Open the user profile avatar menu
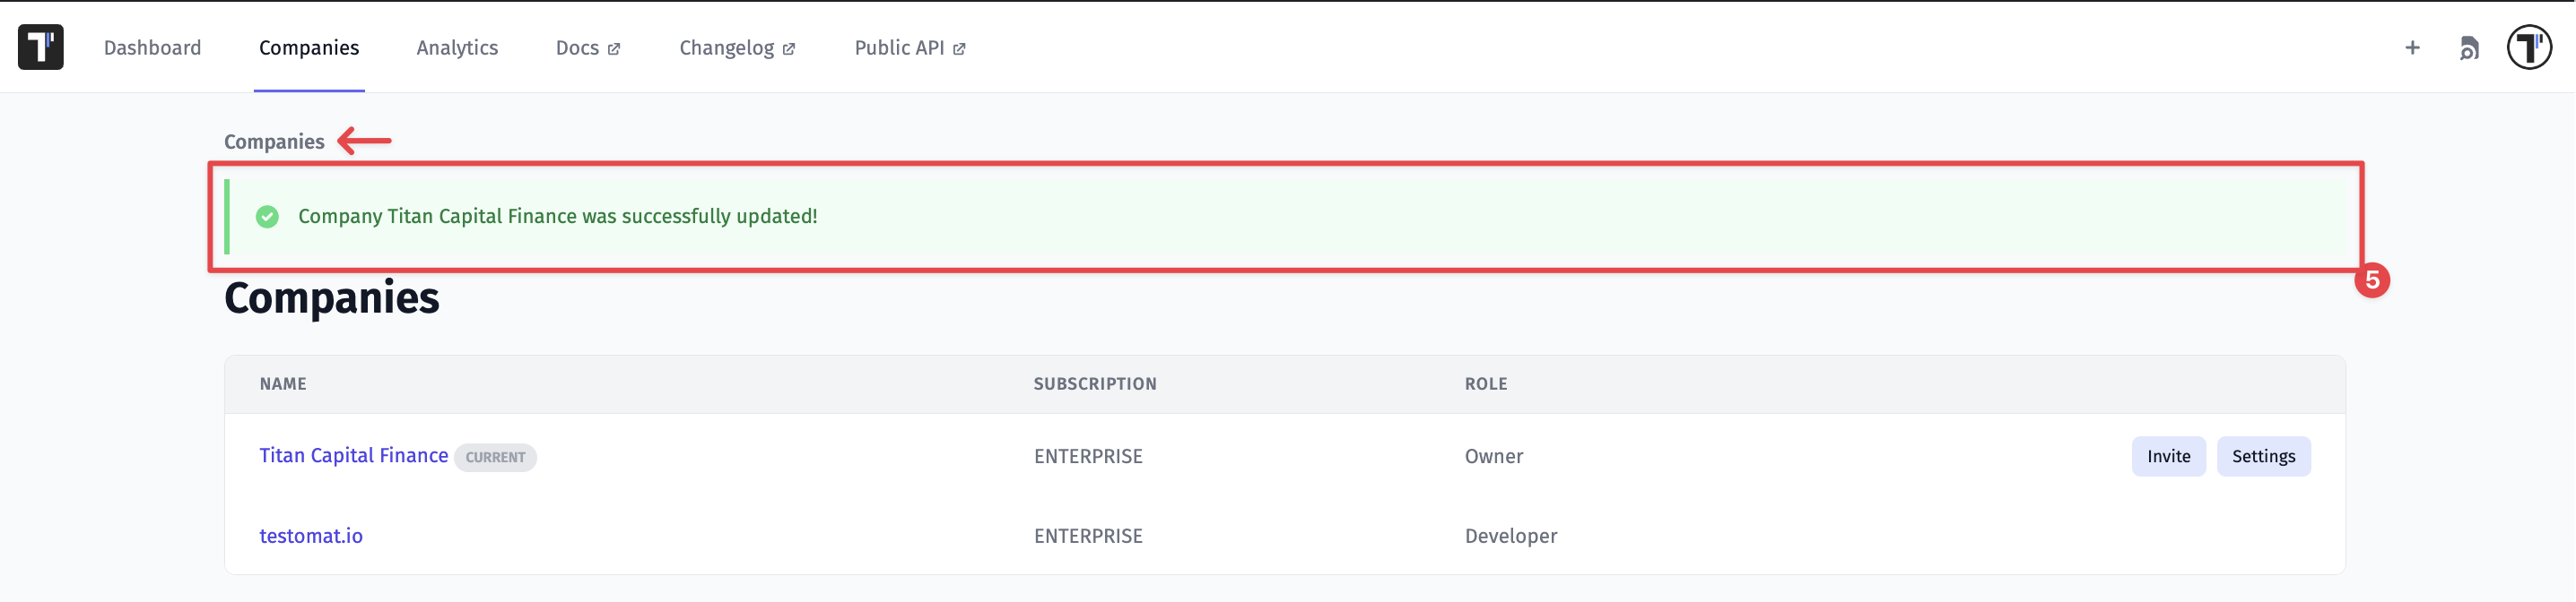 coord(2529,47)
